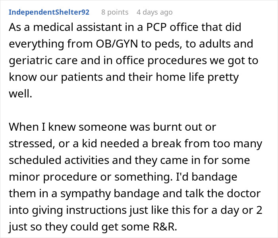This screenshot has width=278, height=238.
Task: Open the IndependentShelter92 user profile
Action: tap(49, 12)
